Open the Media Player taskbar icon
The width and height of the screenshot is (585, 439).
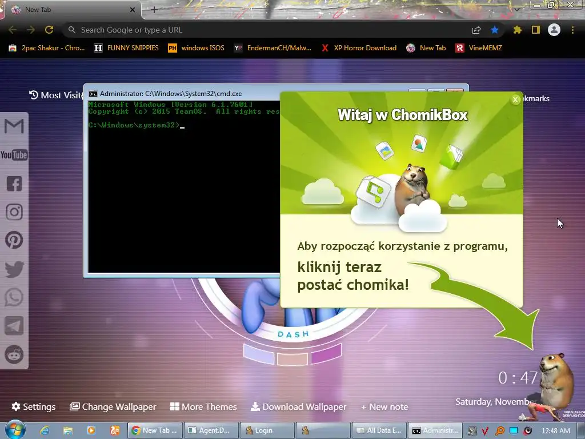tap(91, 430)
